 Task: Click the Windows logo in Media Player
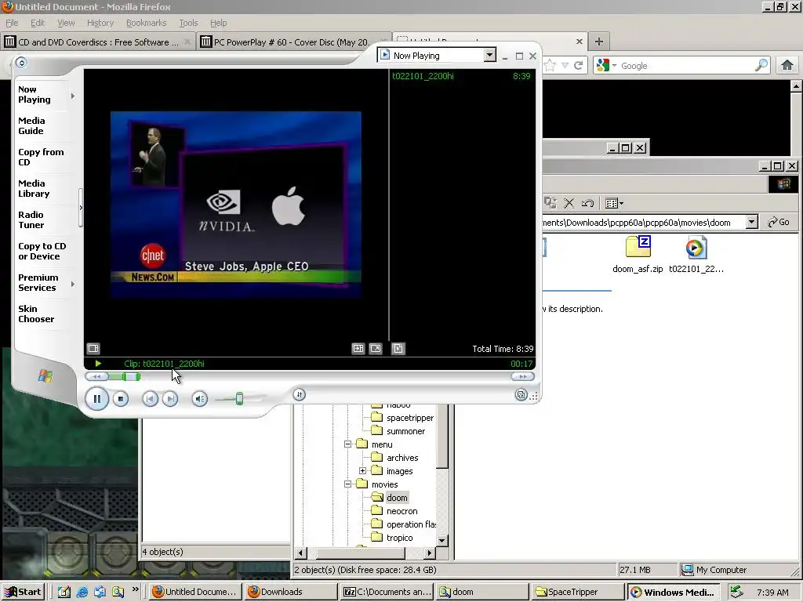(45, 376)
